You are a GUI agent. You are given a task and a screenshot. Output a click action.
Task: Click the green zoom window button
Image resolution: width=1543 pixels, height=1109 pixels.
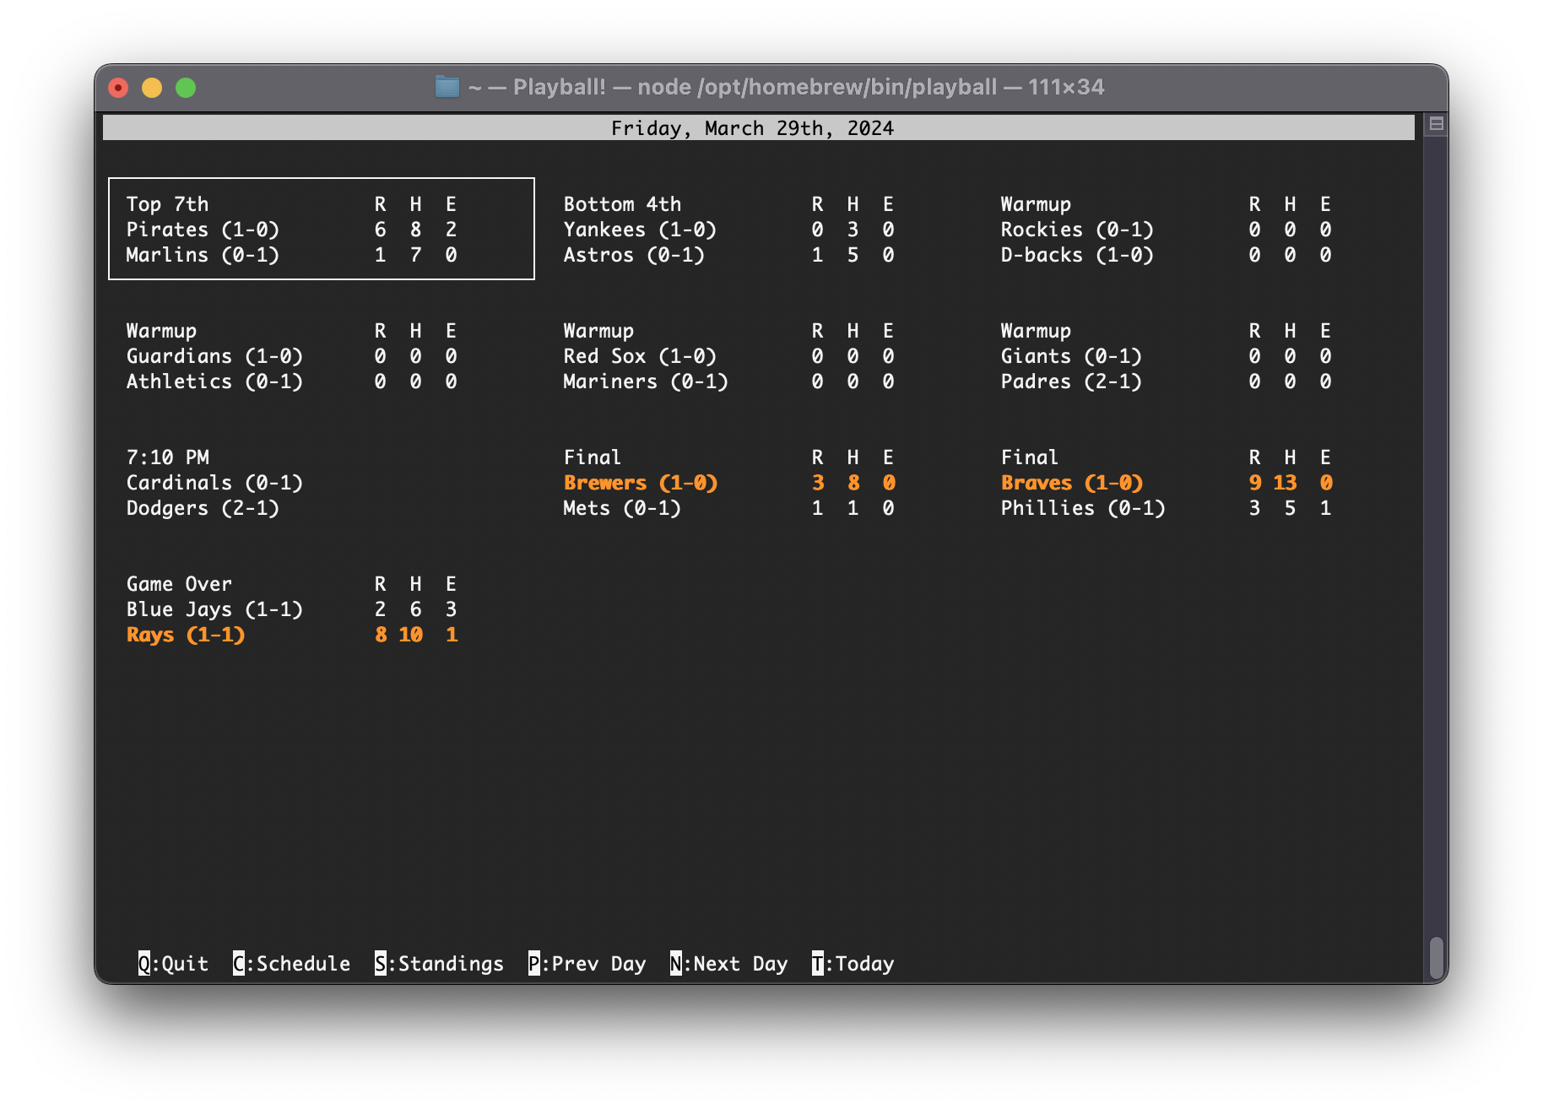coord(186,88)
